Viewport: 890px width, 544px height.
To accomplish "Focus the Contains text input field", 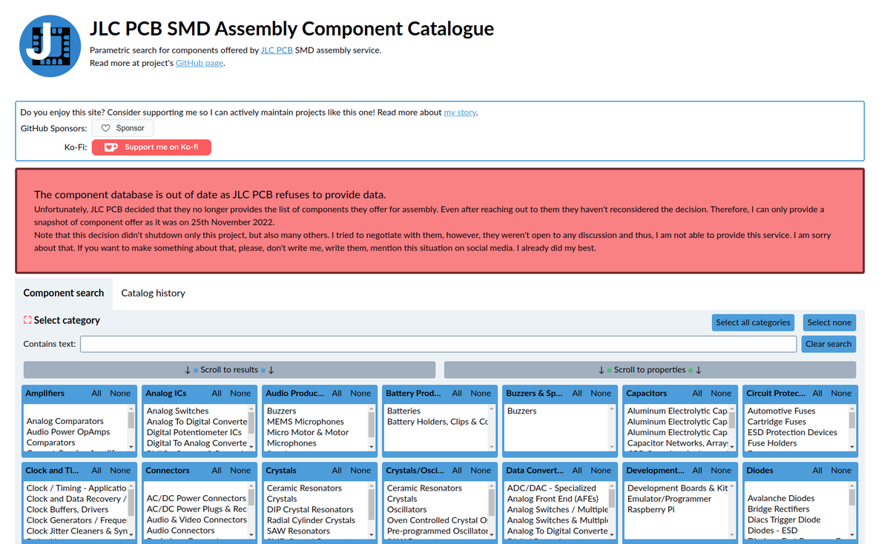I will click(x=438, y=344).
